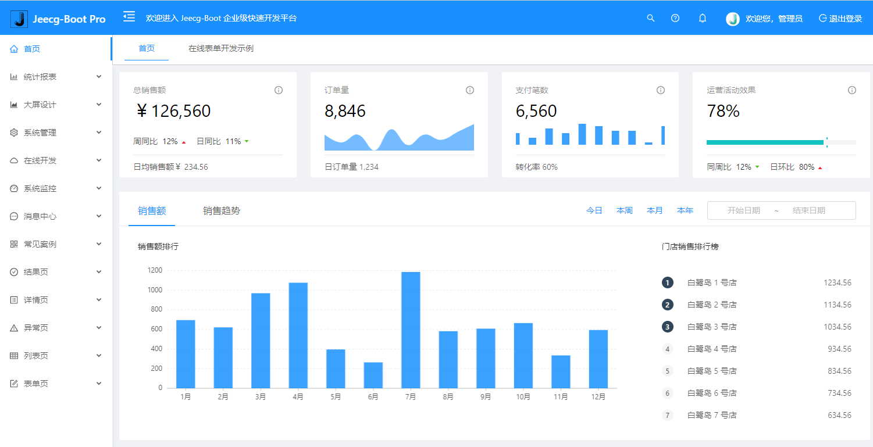Filter sales by 今日 link
873x447 pixels.
(594, 210)
